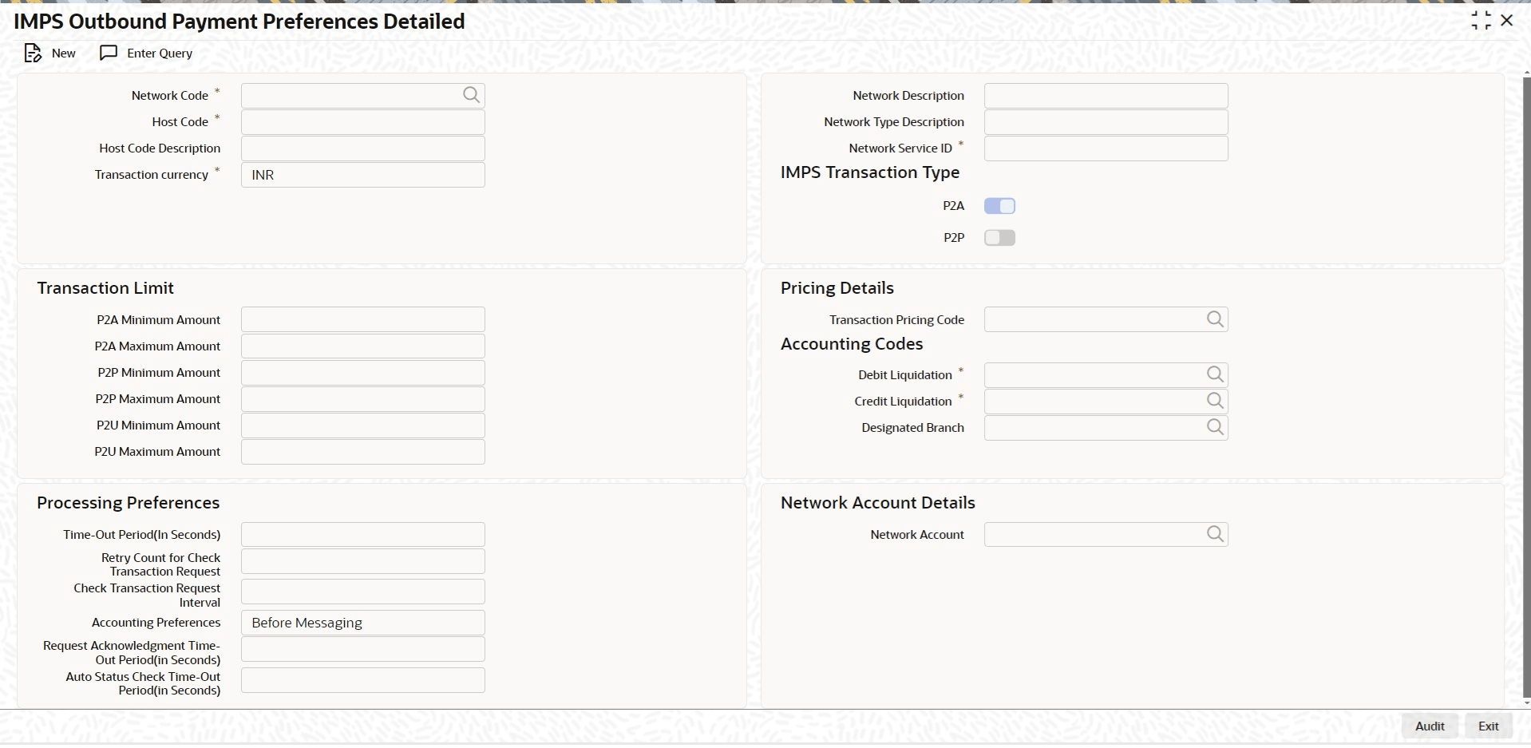Click the Transaction Limit section heading

pos(105,288)
